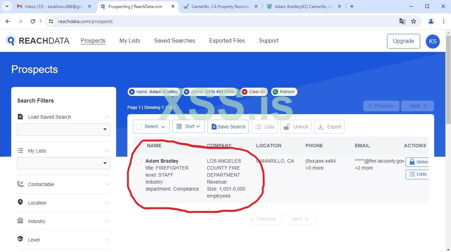Click the Save Search button
The height and width of the screenshot is (252, 451).
click(228, 127)
